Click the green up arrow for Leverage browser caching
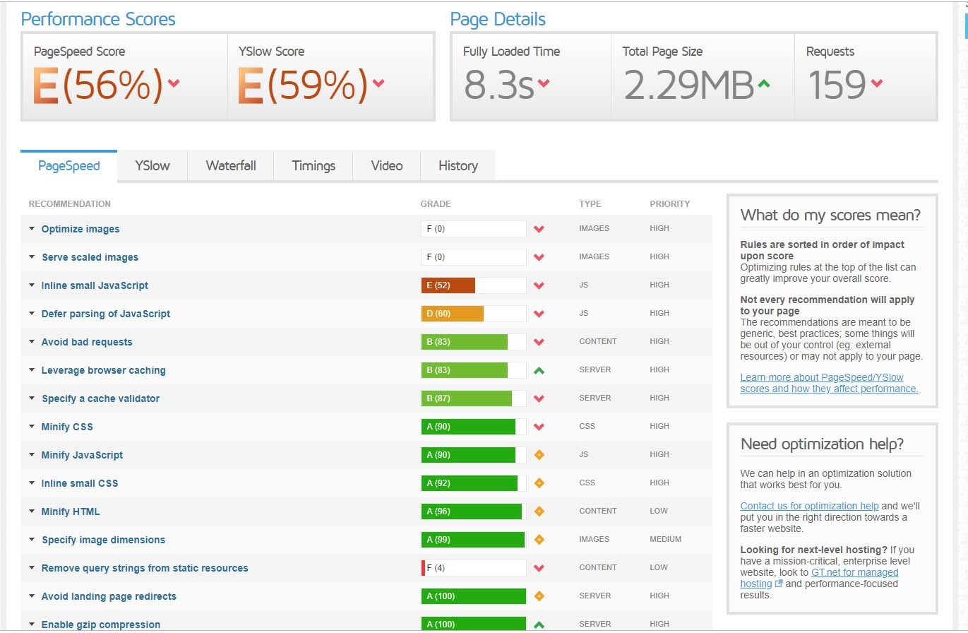Image resolution: width=968 pixels, height=633 pixels. click(x=539, y=370)
